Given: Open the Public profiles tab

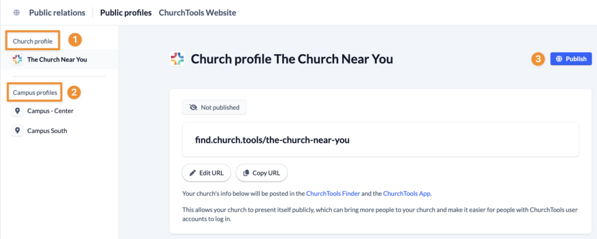Looking at the screenshot, I should coord(126,12).
